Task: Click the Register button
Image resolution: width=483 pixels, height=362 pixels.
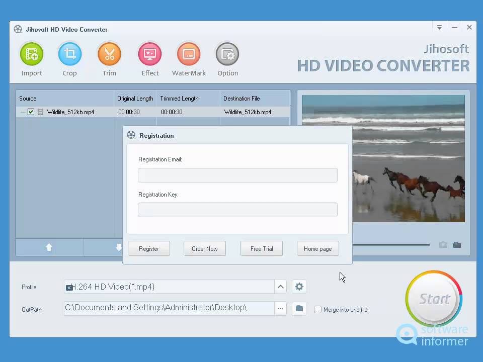Action: 149,248
